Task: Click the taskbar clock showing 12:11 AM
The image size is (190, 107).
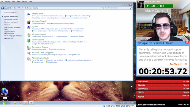Action: point(130,103)
